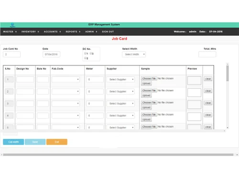Open the Select Width dropdown

134,54
